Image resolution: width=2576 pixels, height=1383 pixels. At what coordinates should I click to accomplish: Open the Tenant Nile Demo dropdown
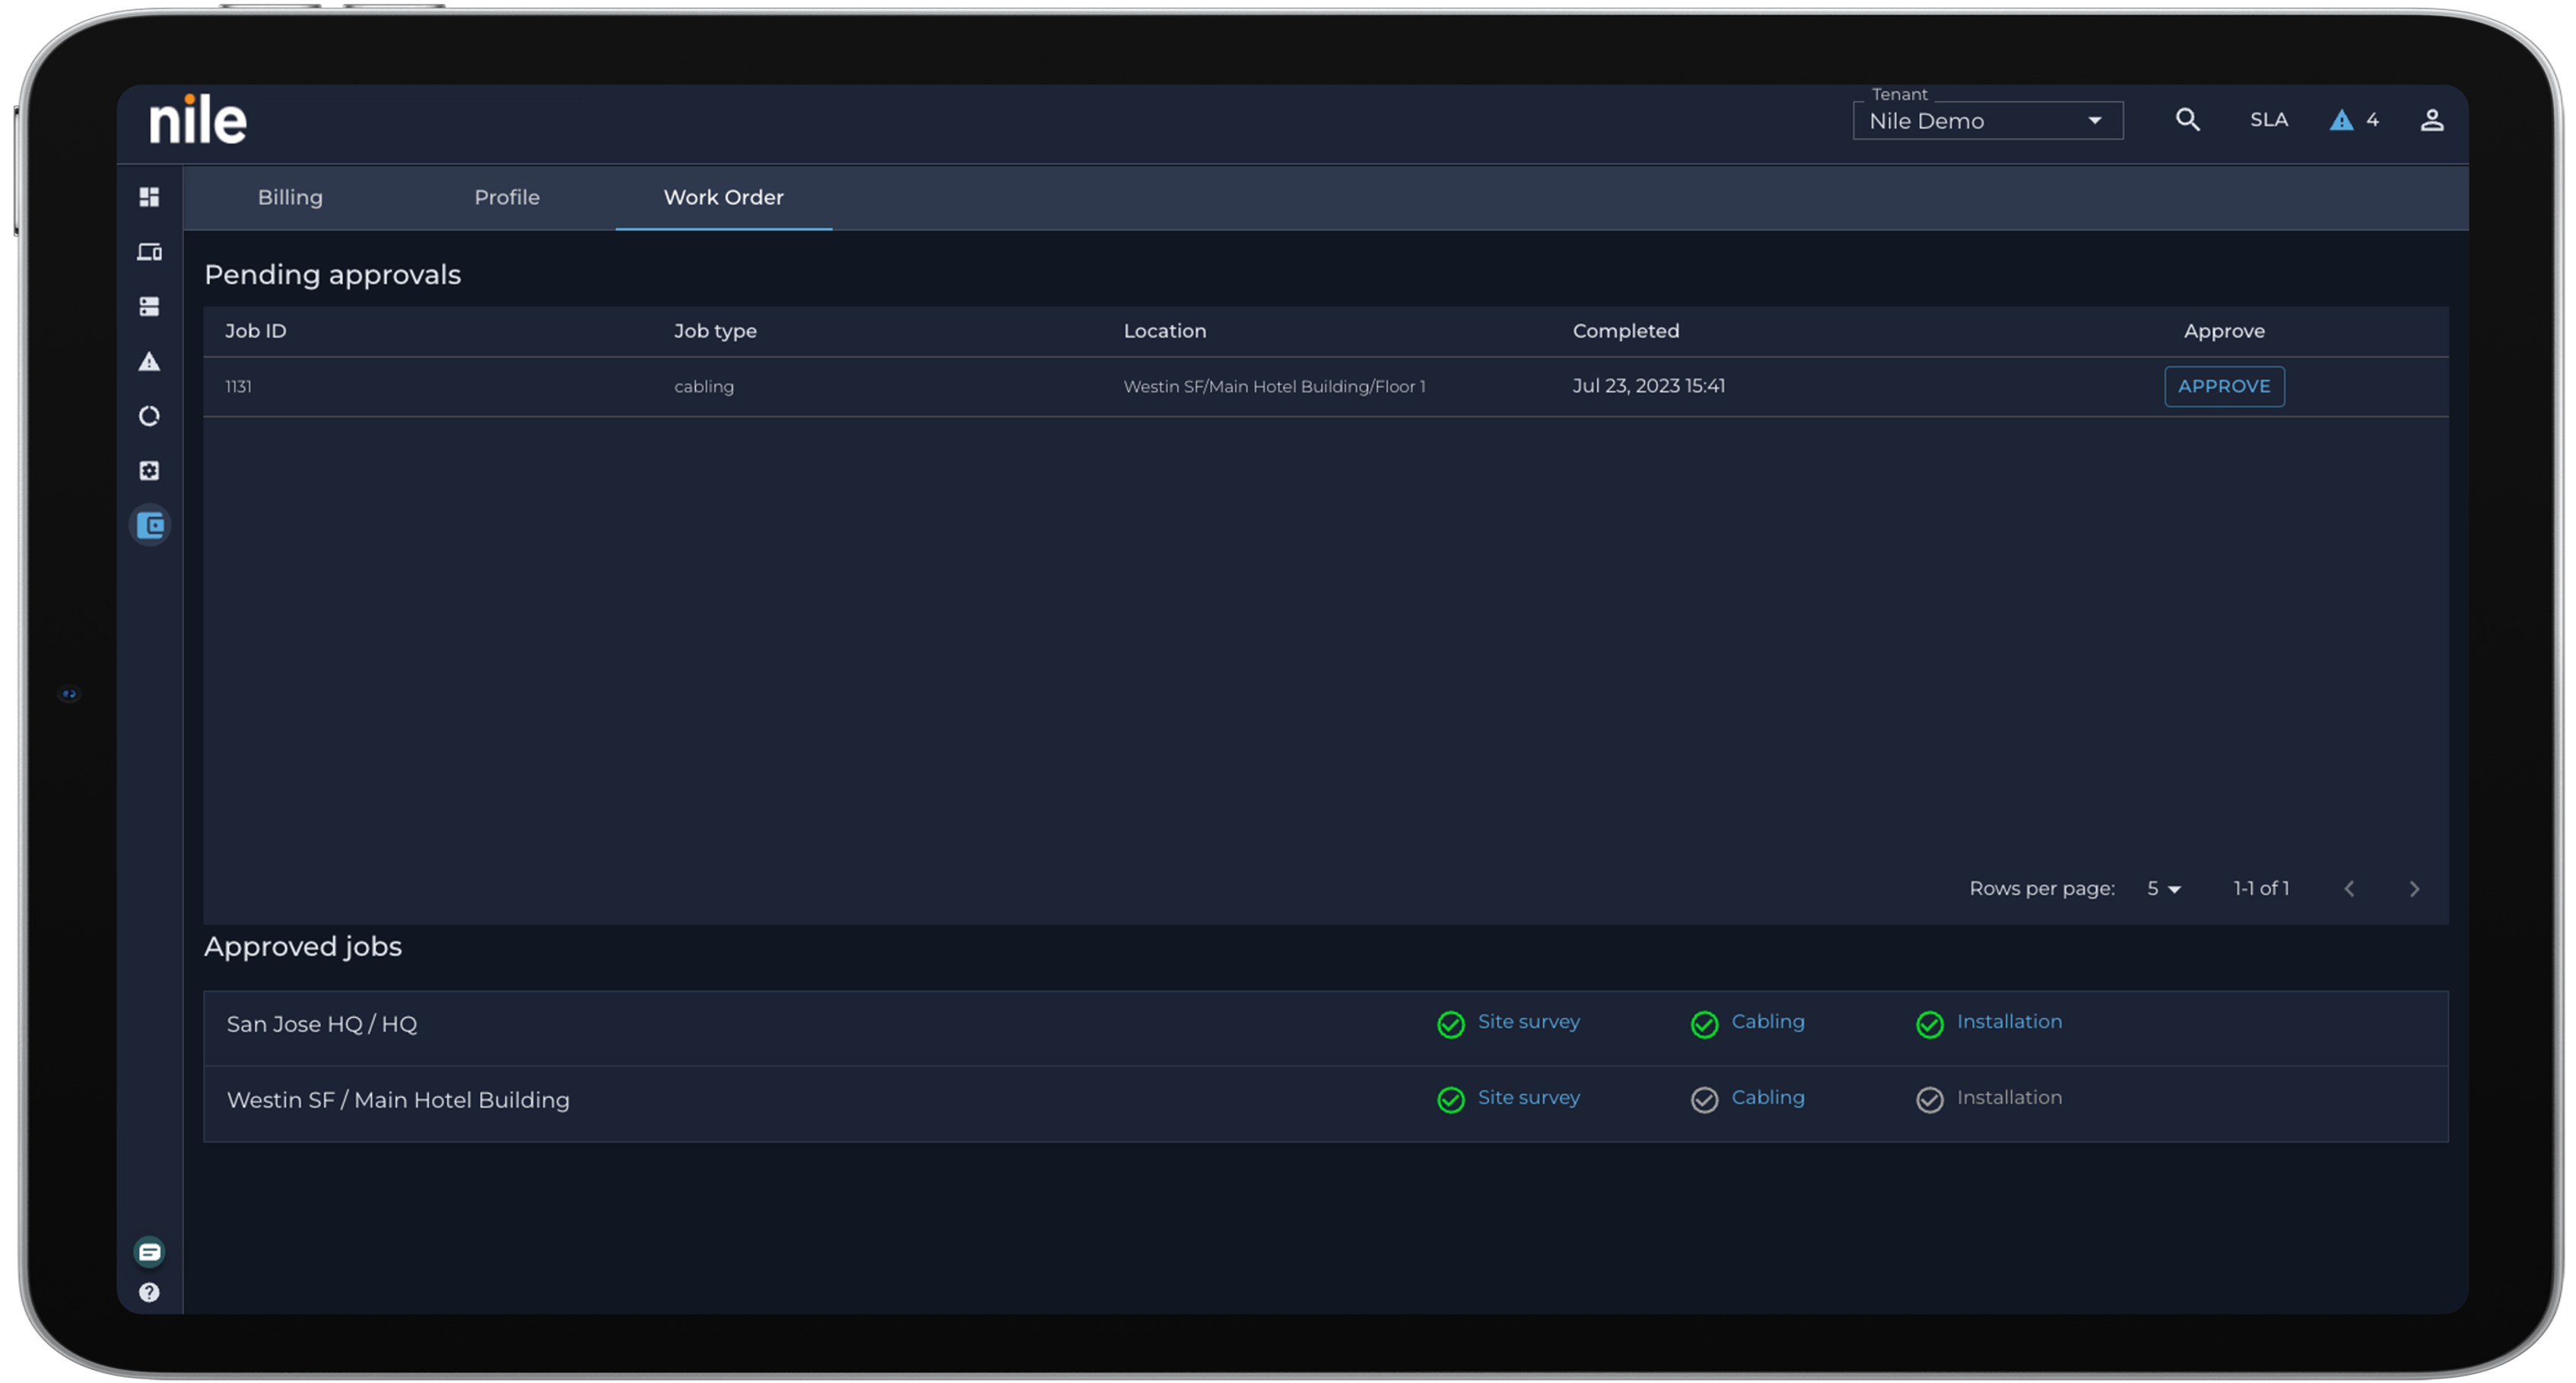1987,121
